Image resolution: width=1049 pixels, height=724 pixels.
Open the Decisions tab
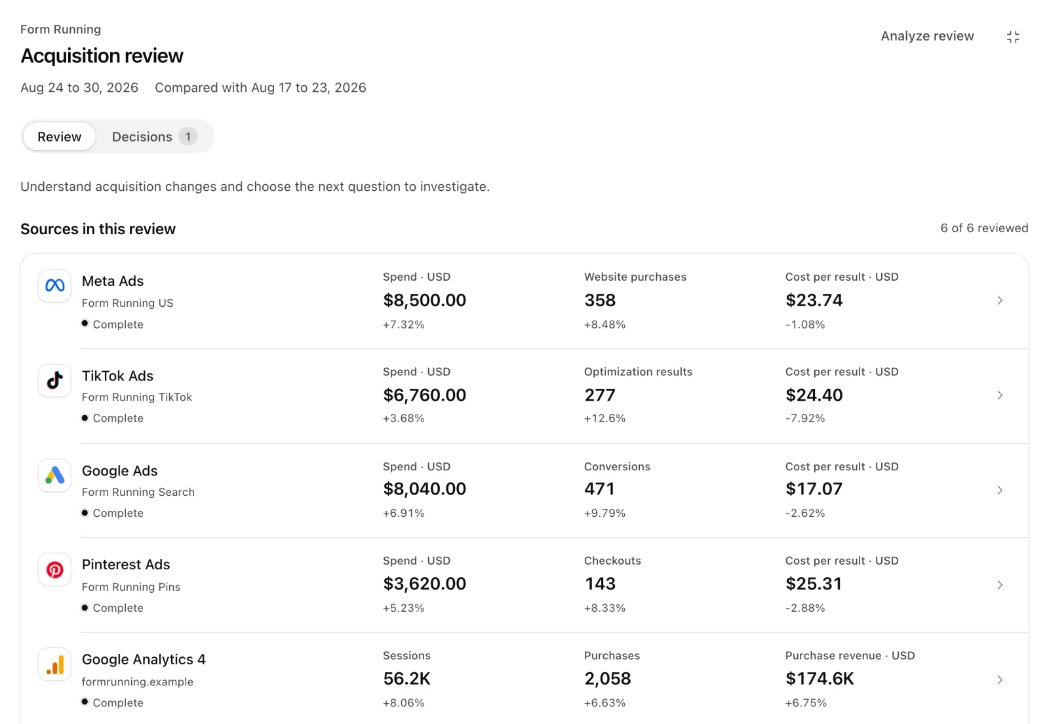pos(153,136)
